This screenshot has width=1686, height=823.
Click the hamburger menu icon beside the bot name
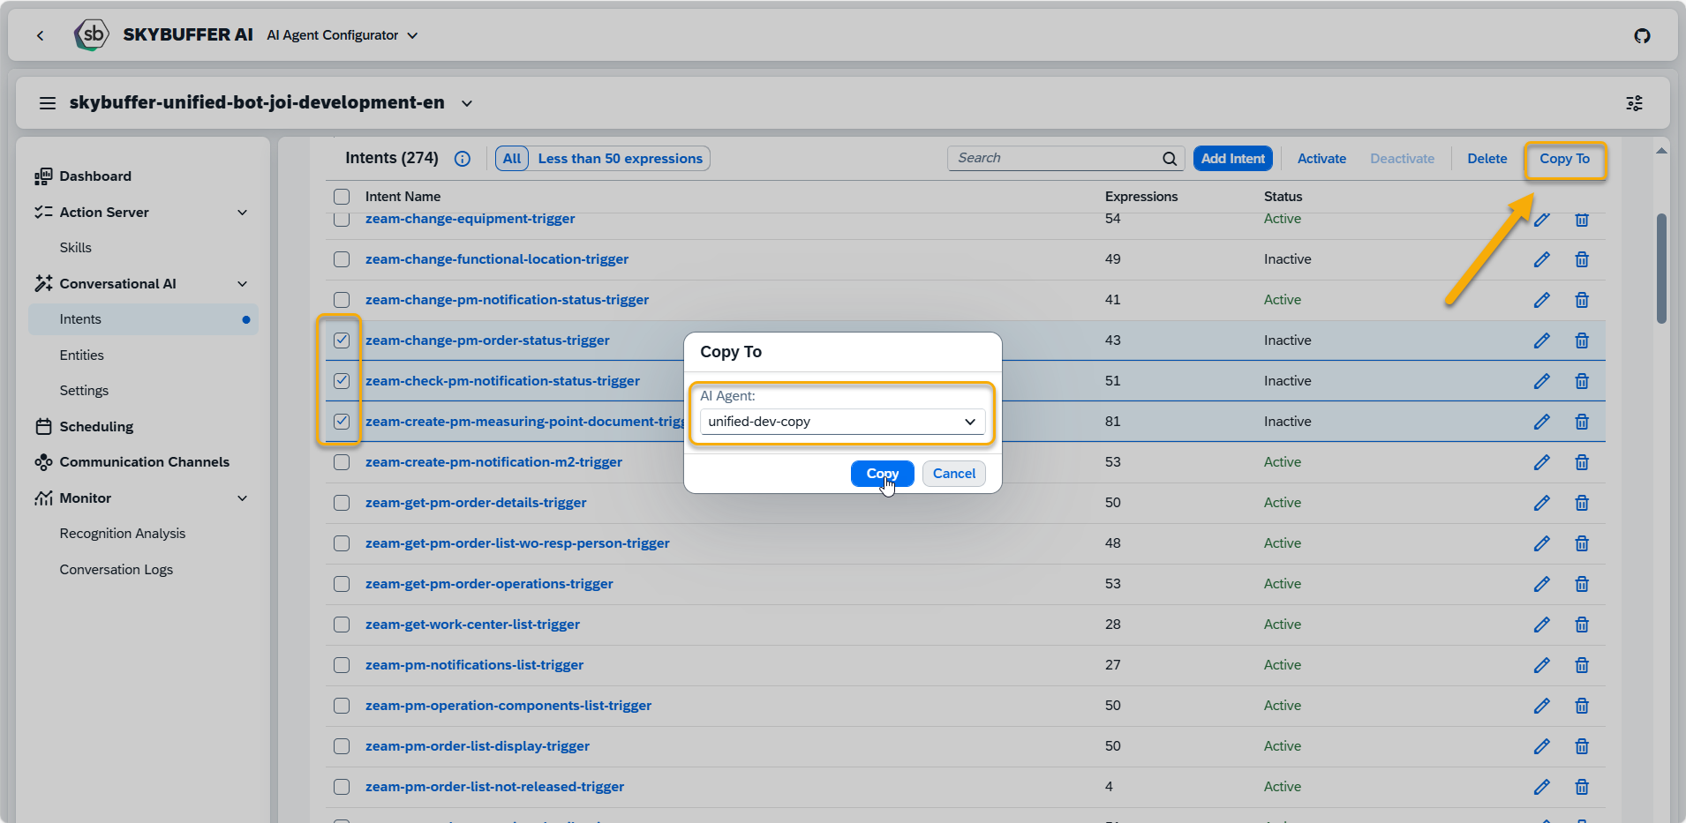coord(48,103)
